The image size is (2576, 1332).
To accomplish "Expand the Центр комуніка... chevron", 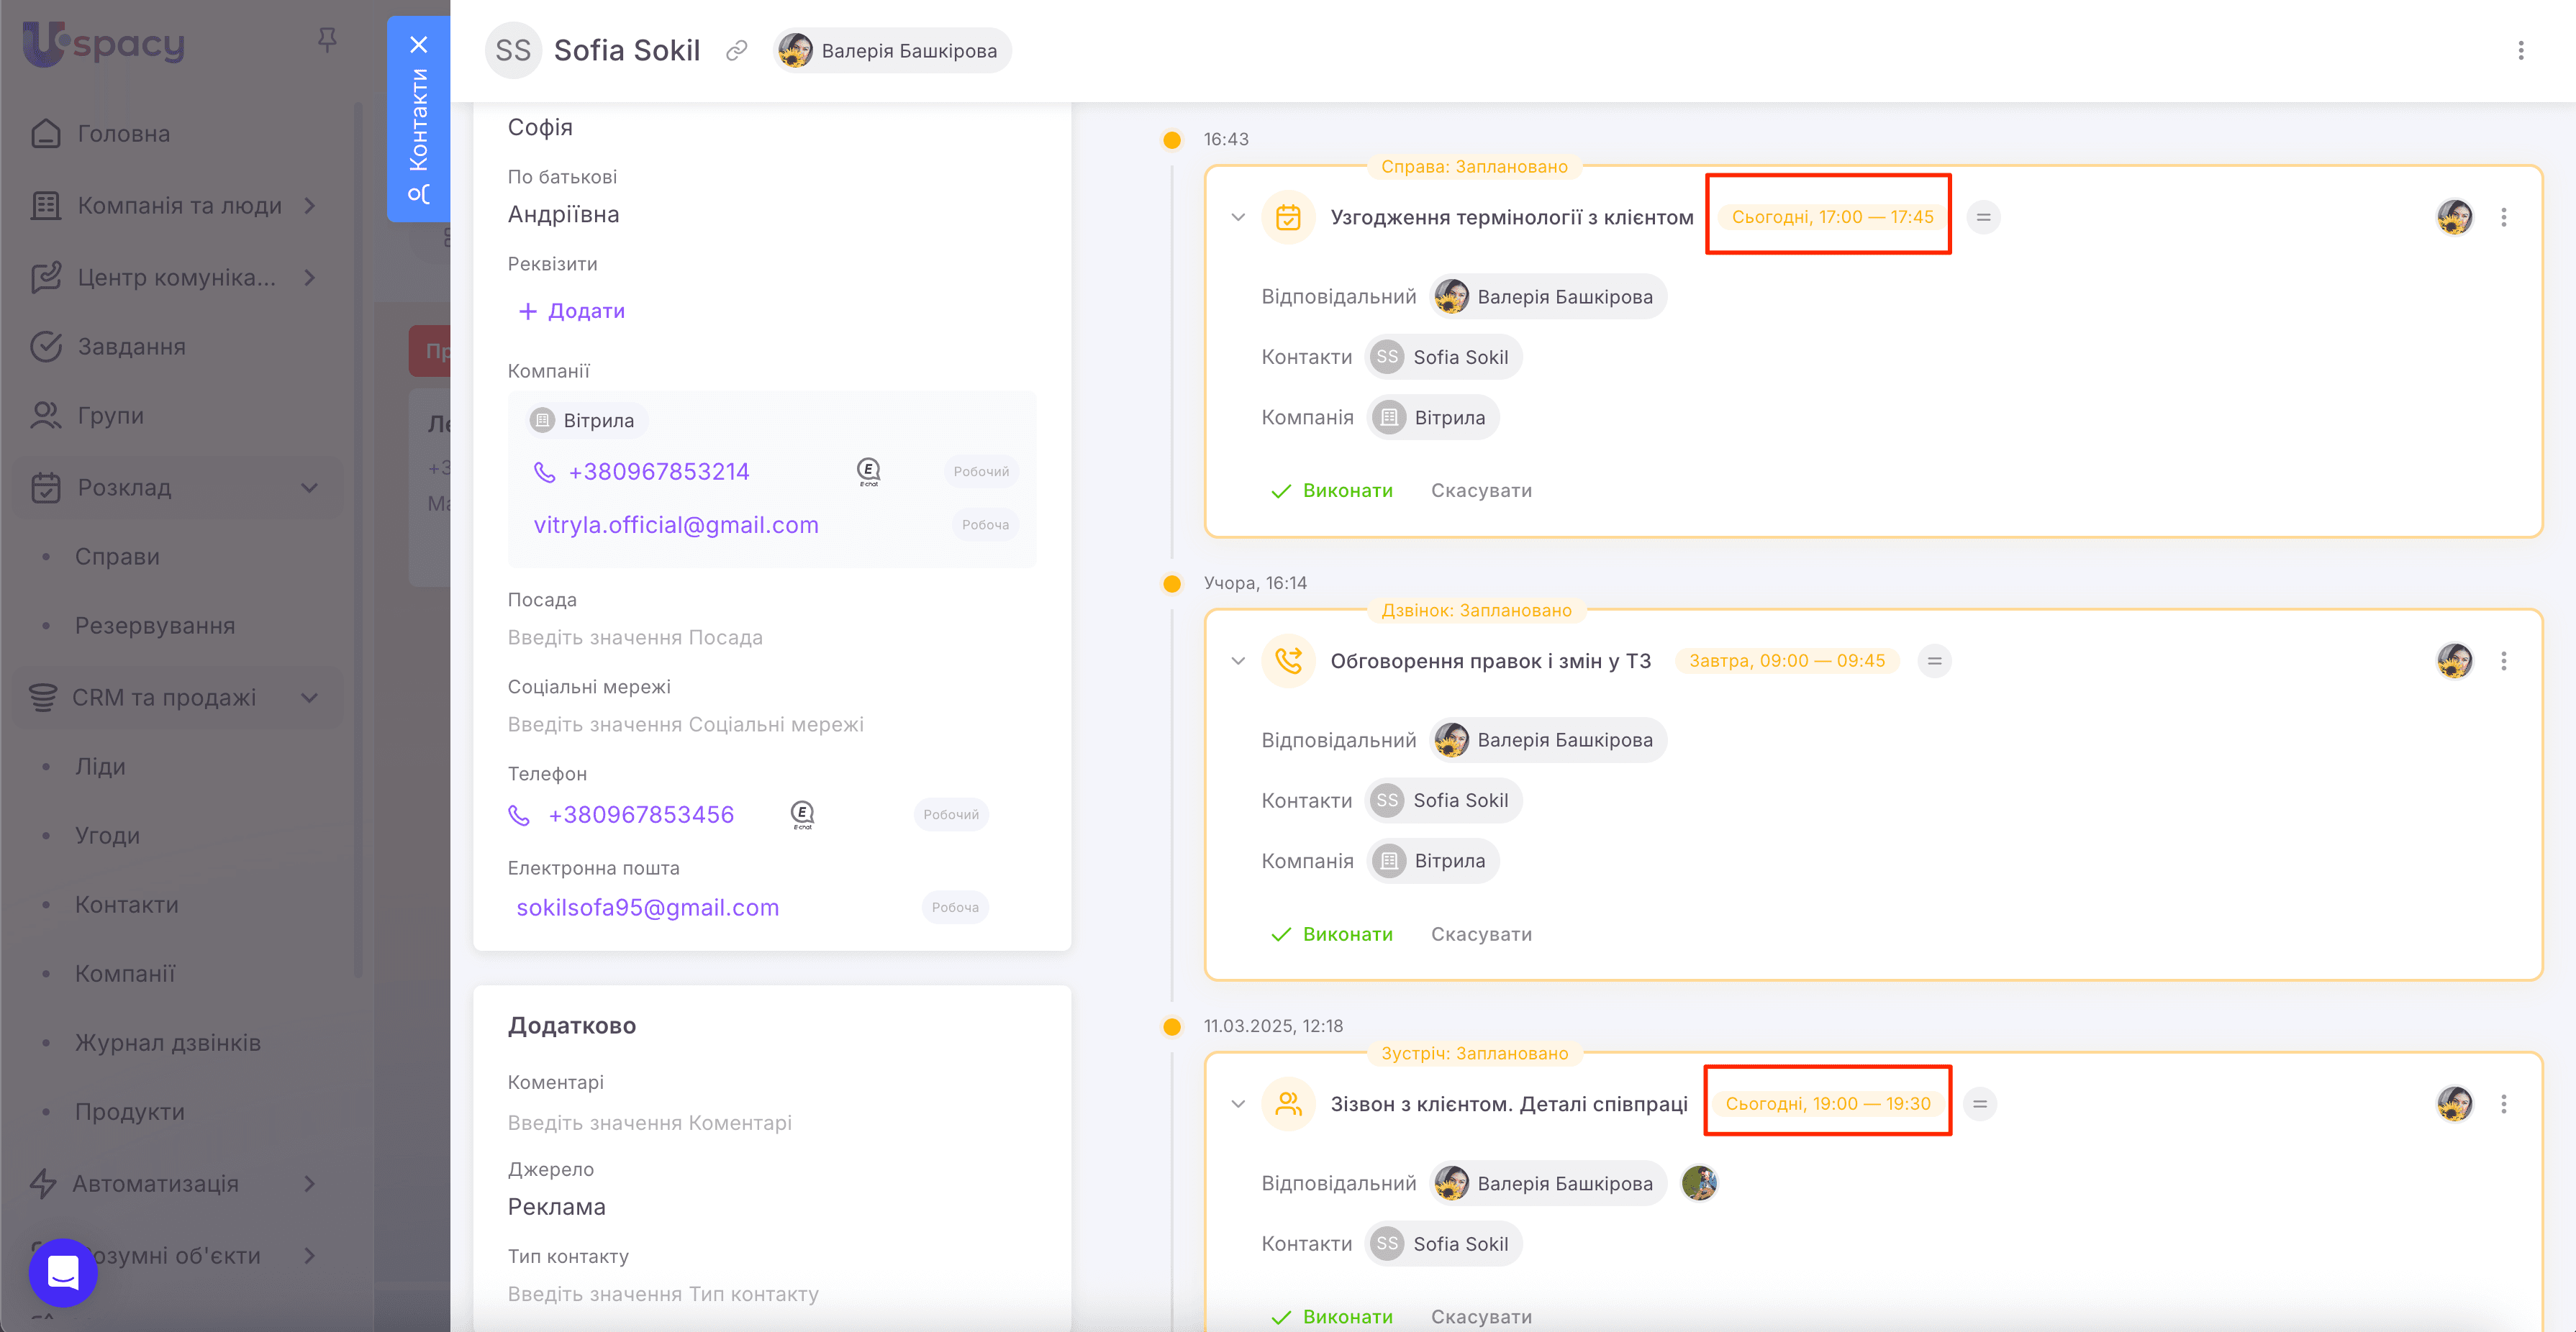I will [x=310, y=277].
